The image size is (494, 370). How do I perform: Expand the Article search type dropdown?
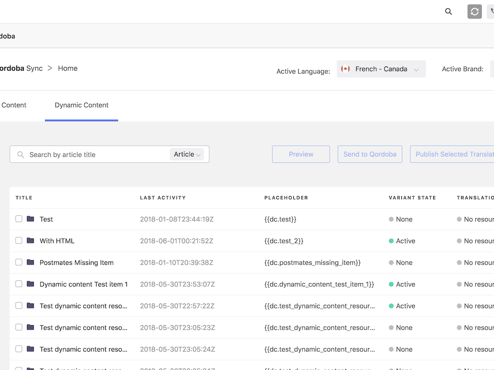tap(187, 154)
